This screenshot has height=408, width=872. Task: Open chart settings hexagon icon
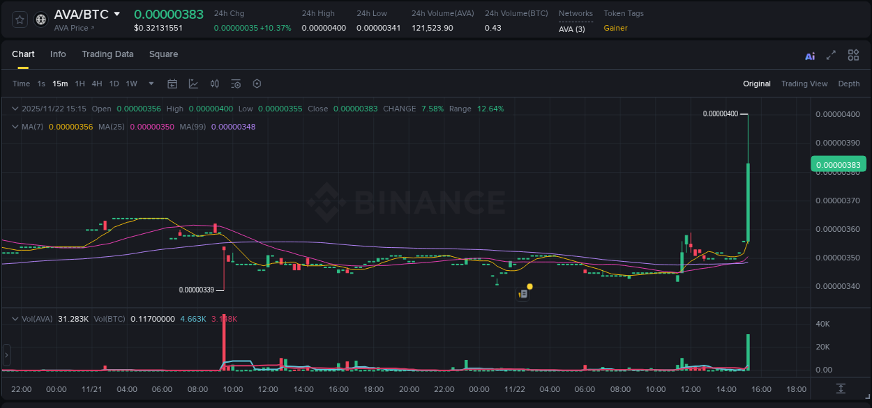256,83
